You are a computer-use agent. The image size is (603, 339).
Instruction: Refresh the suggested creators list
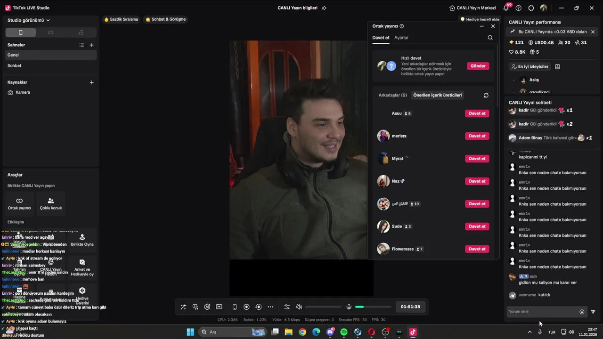tap(486, 95)
